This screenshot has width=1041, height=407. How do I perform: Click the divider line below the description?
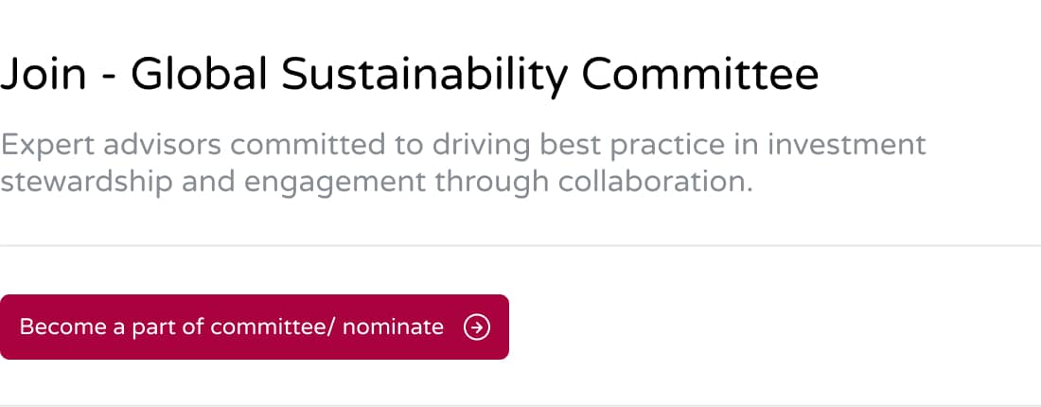point(520,245)
